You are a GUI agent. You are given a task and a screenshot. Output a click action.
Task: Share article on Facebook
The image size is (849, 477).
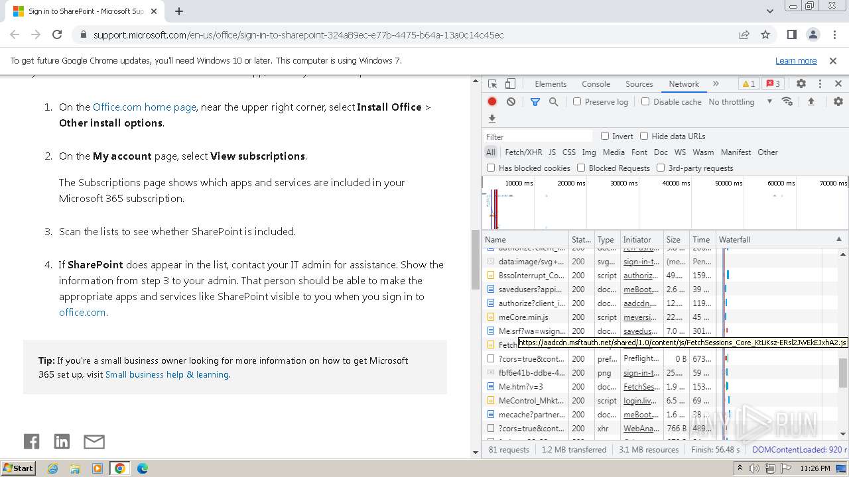click(x=31, y=442)
